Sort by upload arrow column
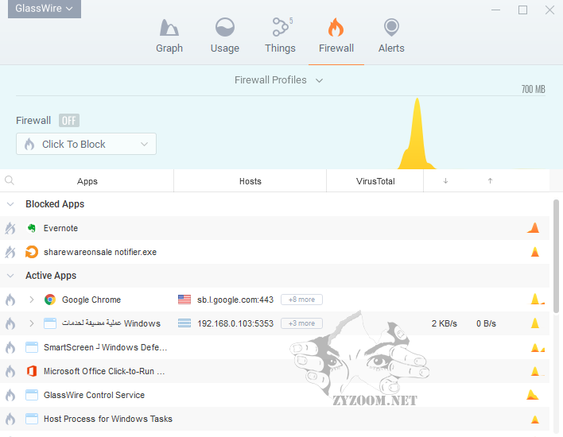This screenshot has width=563, height=437. (490, 181)
